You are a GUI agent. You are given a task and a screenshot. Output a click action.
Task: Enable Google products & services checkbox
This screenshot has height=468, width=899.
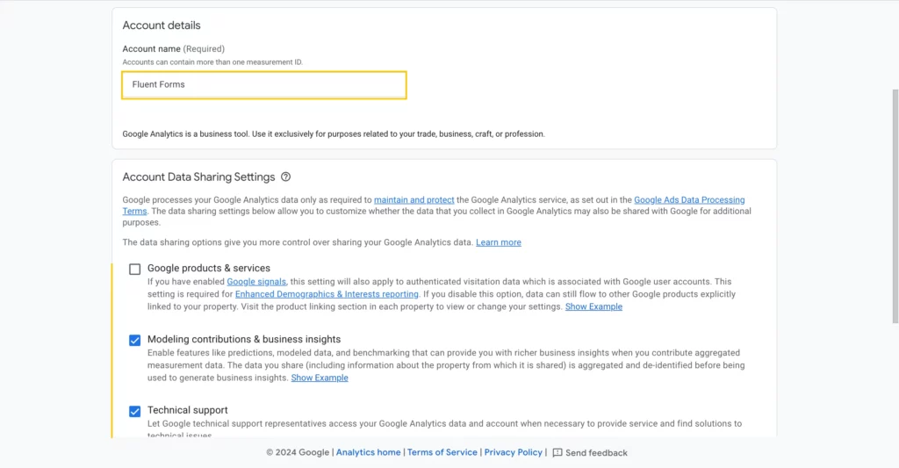(x=134, y=269)
